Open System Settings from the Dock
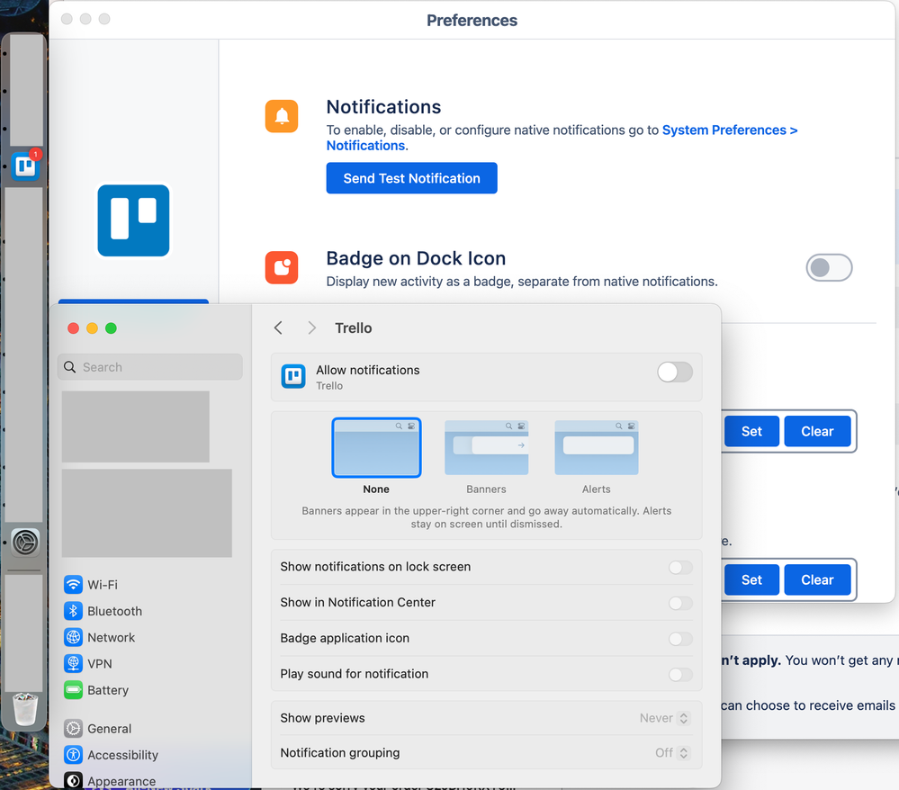 click(25, 543)
